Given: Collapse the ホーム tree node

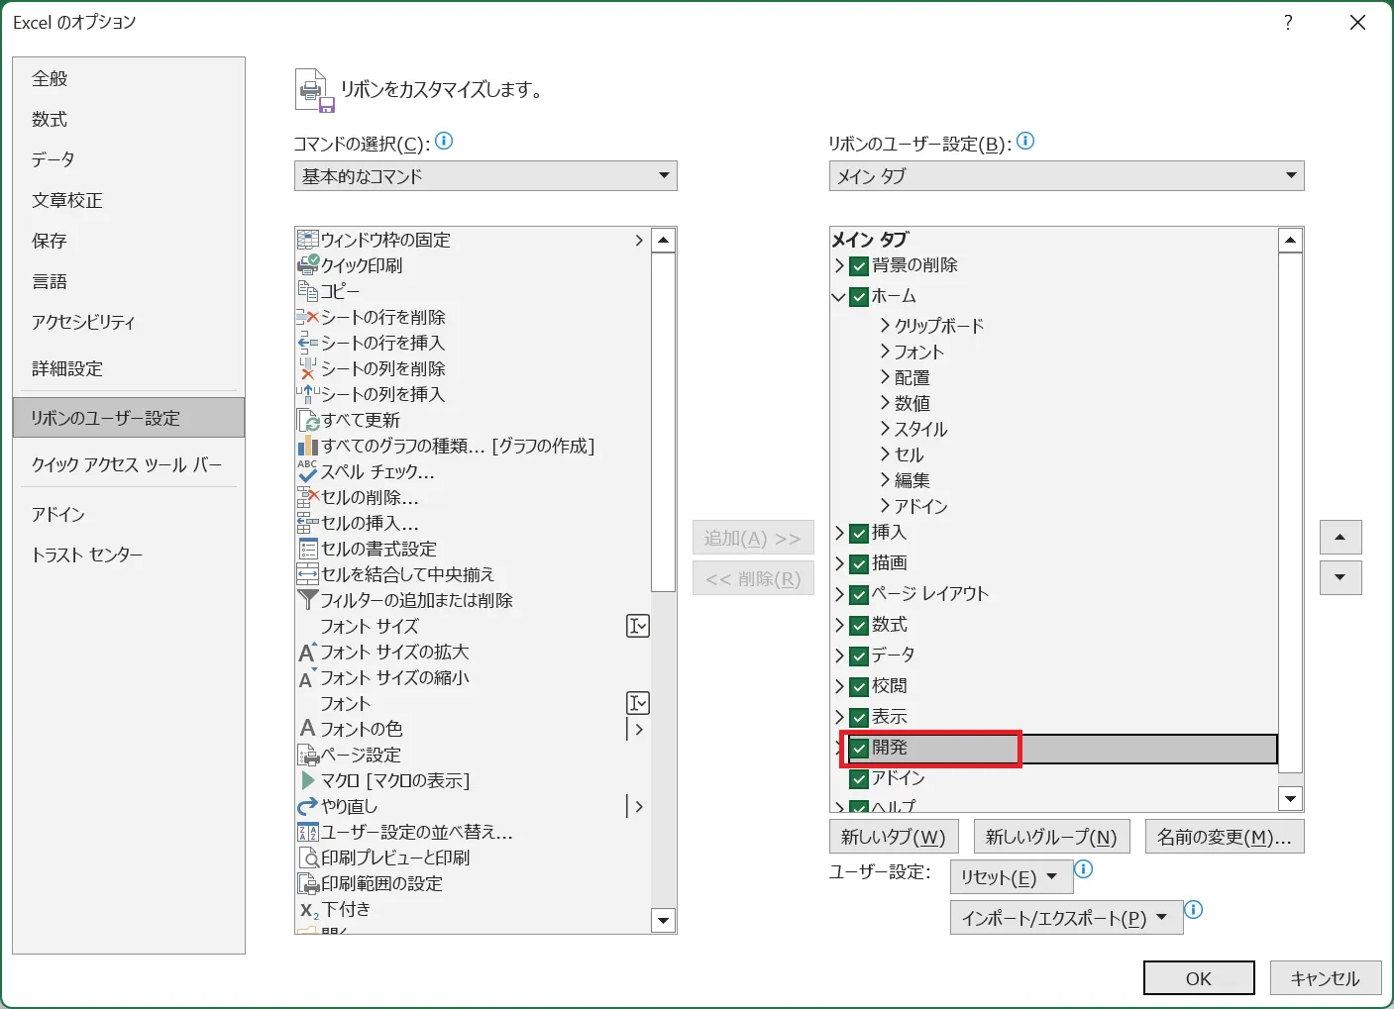Looking at the screenshot, I should [x=839, y=297].
